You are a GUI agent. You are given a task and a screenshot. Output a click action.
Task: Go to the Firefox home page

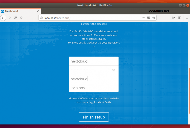(x=21, y=18)
